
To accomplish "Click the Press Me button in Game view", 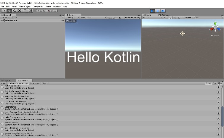I will click(x=71, y=21).
